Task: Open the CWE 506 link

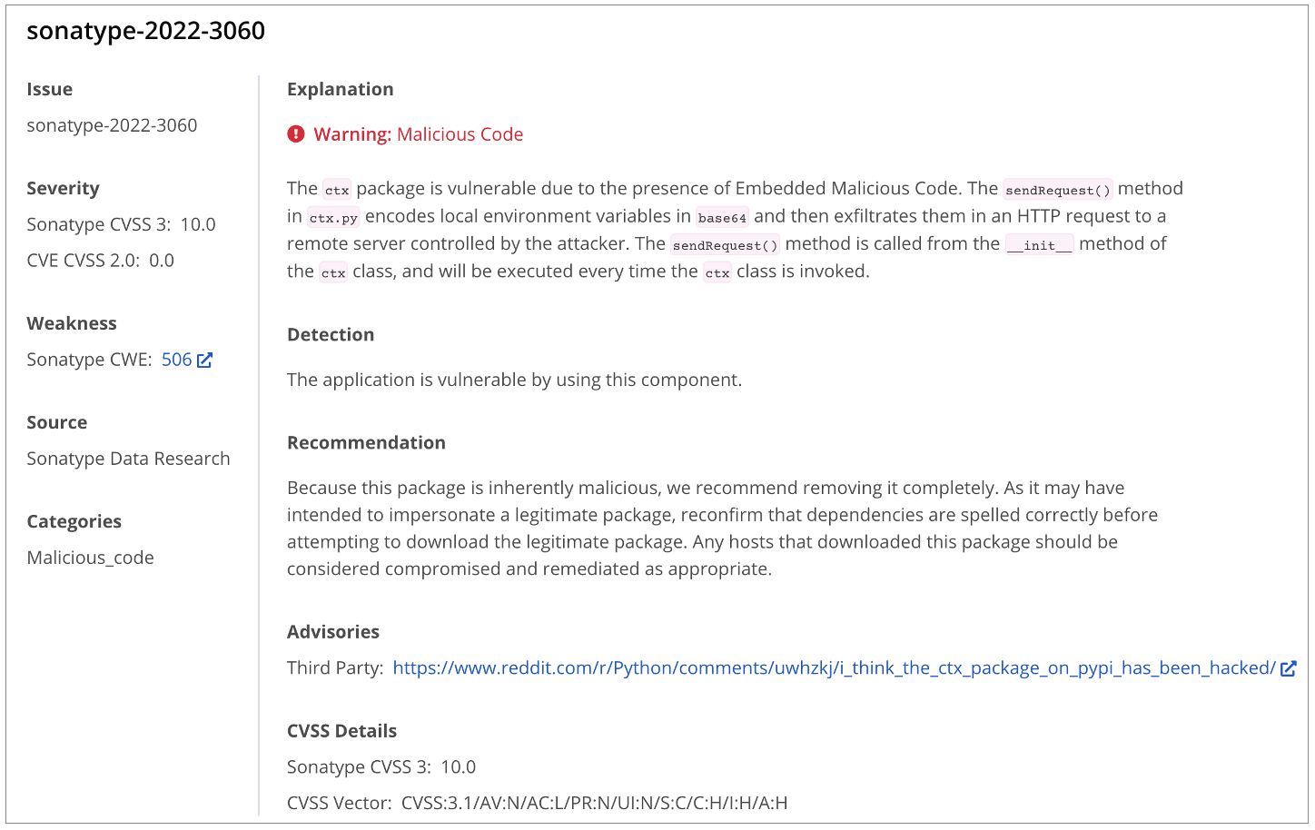Action: tap(176, 360)
